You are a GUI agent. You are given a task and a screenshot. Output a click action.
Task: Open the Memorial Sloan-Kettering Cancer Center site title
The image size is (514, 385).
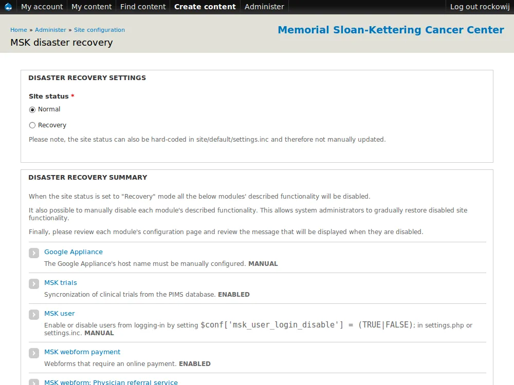391,30
